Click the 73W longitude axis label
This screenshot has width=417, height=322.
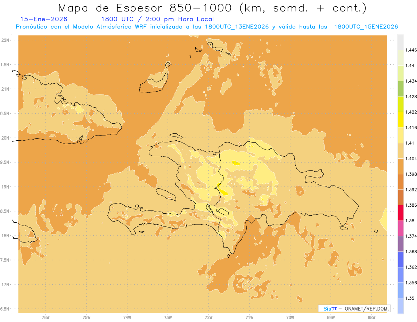(168, 317)
